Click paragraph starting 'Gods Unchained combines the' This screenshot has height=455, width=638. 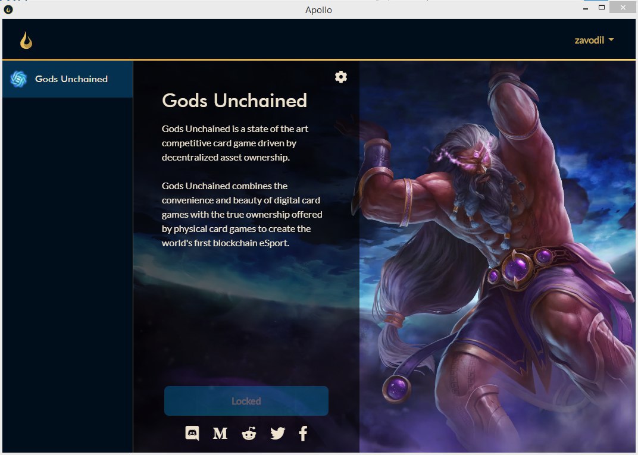[242, 214]
